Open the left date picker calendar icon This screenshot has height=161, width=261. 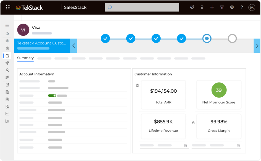(185, 146)
